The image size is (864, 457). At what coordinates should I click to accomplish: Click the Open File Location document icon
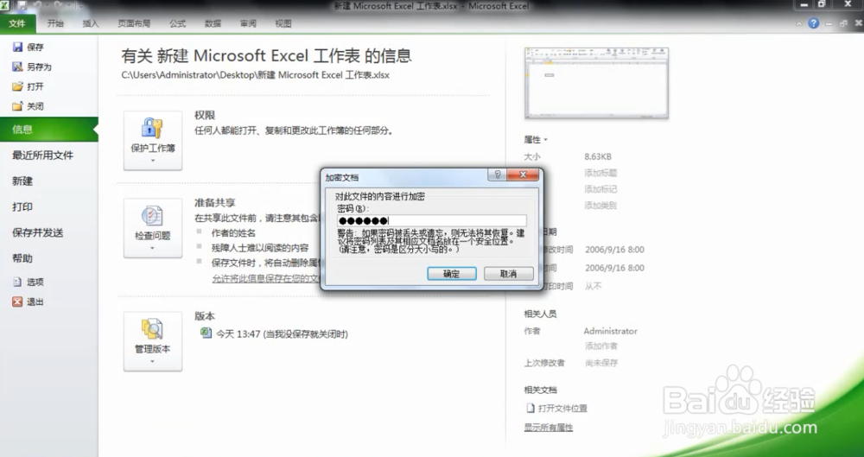530,408
